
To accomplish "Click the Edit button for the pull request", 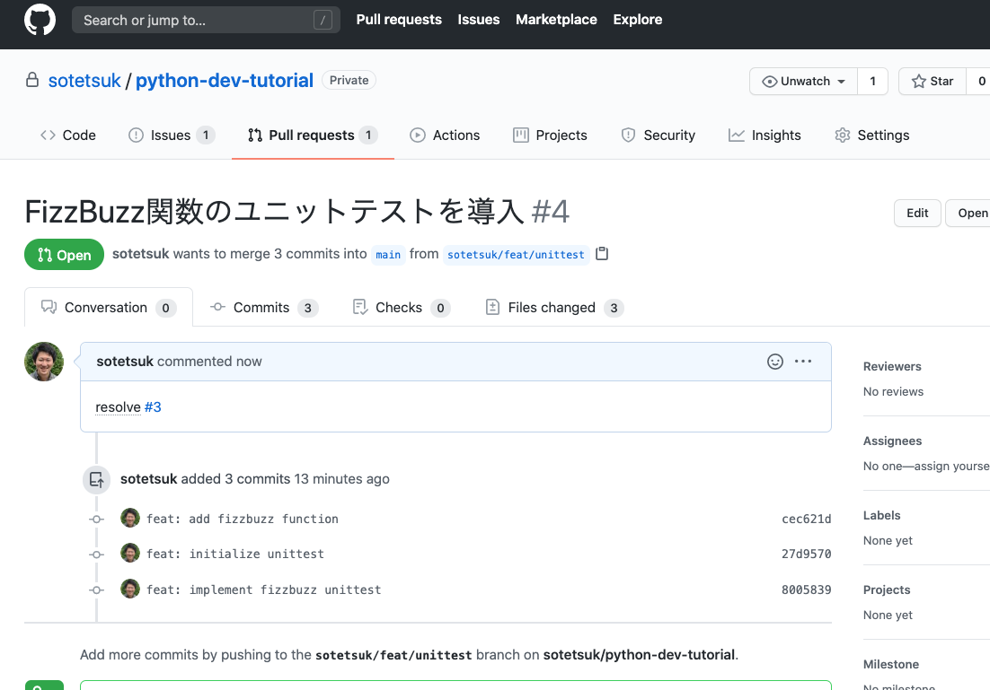I will point(916,213).
